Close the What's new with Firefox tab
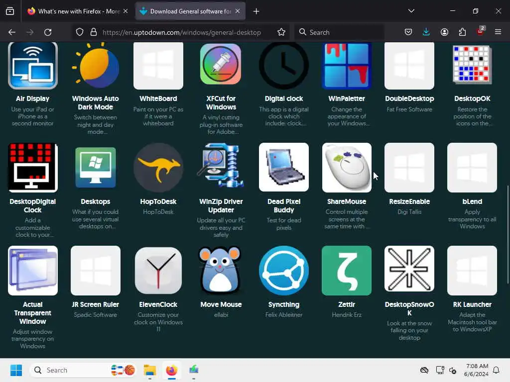Viewport: 510px width, 382px height. pyautogui.click(x=126, y=11)
